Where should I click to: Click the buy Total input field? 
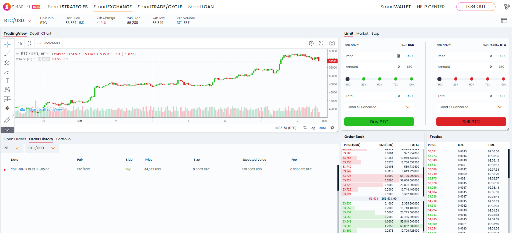pyautogui.click(x=379, y=96)
